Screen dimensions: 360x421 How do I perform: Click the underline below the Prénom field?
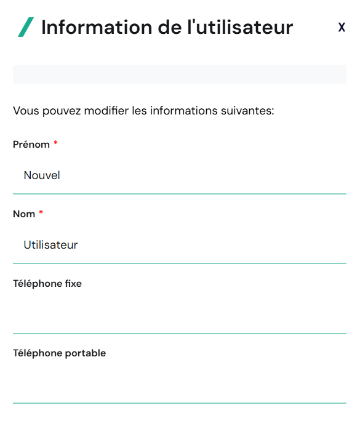pyautogui.click(x=180, y=194)
